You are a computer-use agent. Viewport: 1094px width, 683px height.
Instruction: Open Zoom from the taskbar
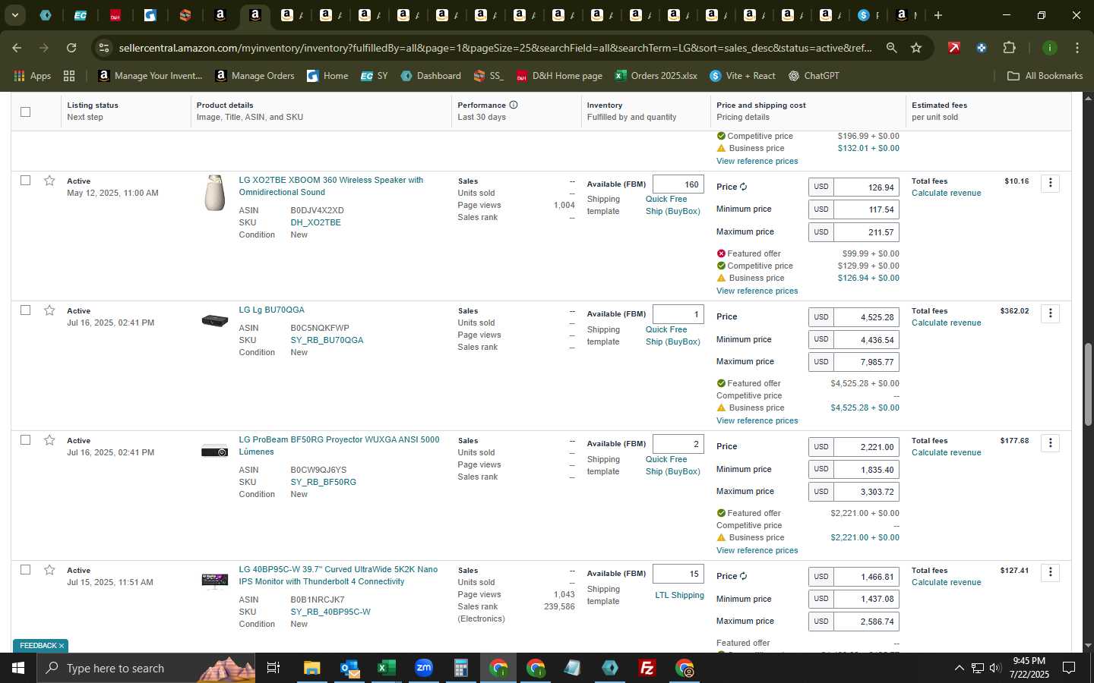click(423, 668)
